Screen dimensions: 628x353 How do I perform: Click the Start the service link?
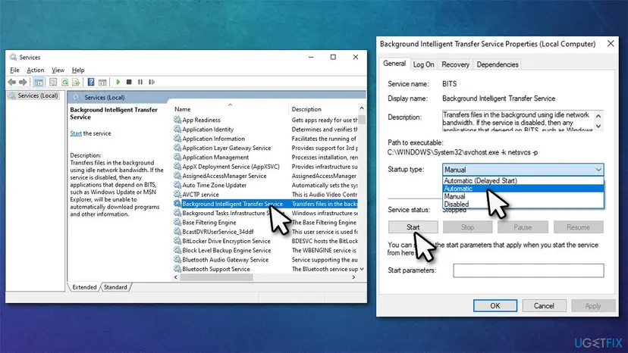click(76, 133)
